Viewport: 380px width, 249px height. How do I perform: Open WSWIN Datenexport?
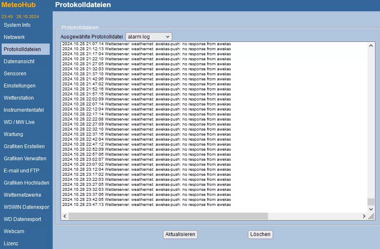point(26,207)
